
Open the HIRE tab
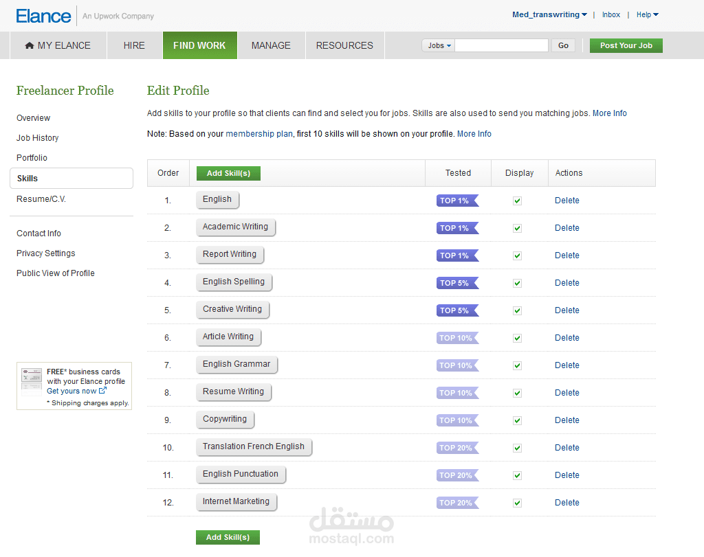tap(134, 45)
